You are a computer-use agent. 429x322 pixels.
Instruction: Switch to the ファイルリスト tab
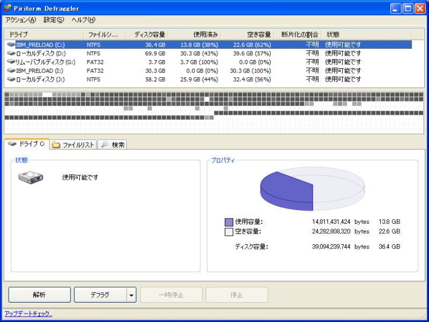click(x=73, y=144)
